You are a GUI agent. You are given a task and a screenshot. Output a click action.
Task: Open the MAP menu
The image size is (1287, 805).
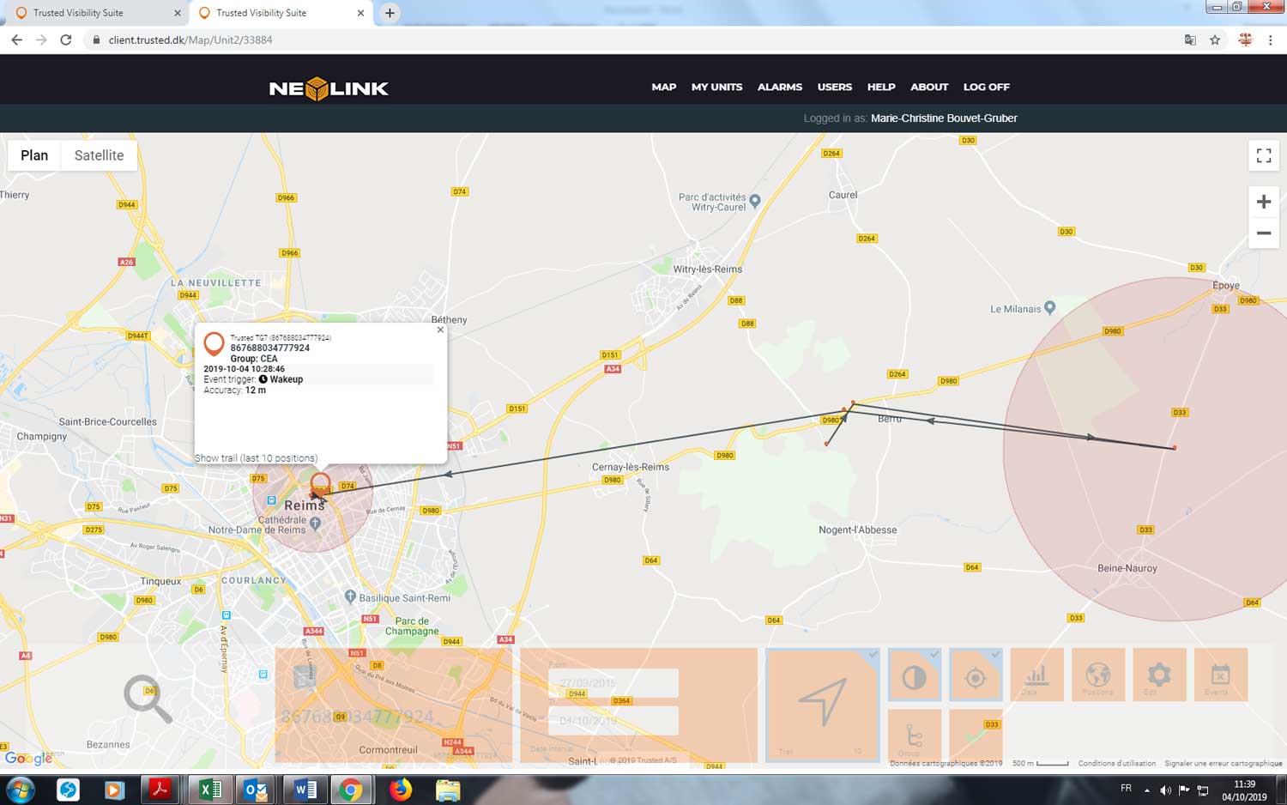663,87
